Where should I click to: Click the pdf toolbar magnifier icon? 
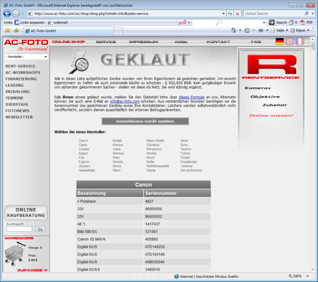219,22
